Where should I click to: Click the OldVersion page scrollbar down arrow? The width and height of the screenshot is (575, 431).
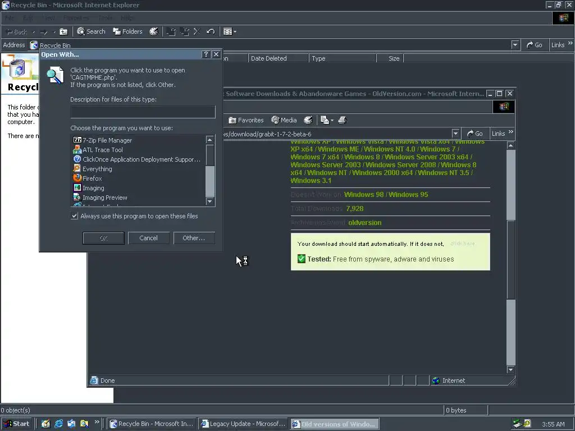click(x=511, y=370)
